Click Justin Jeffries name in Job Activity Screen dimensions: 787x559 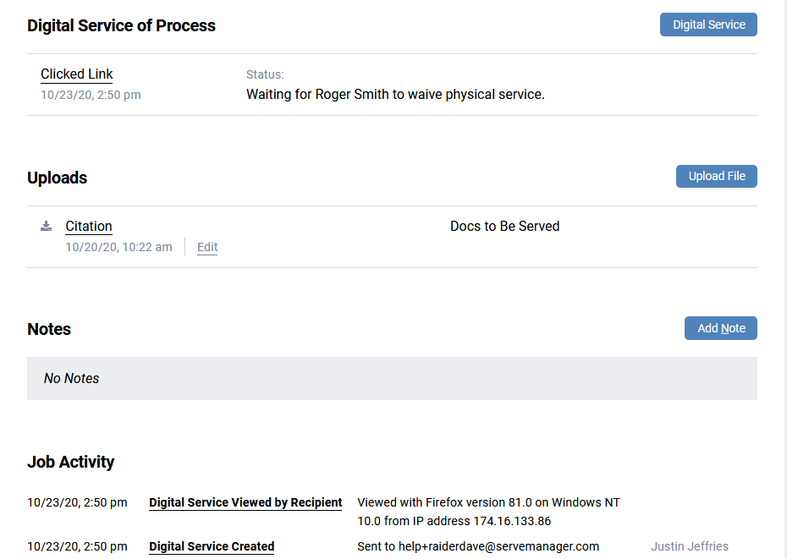point(689,546)
